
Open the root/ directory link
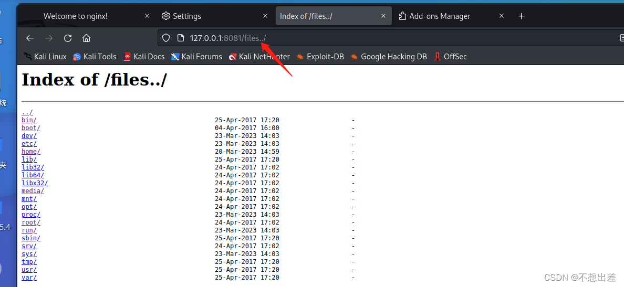tap(31, 222)
